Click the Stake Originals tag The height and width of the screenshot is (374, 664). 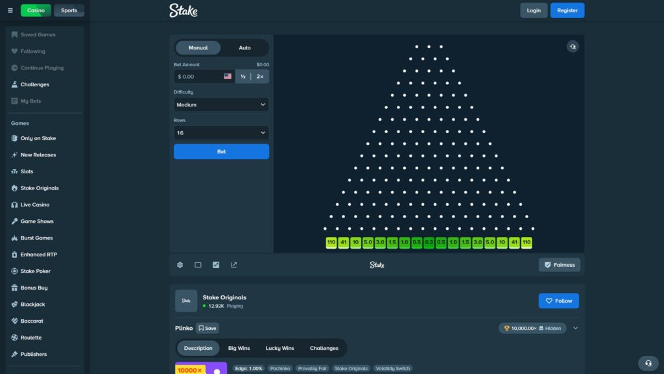click(x=351, y=369)
